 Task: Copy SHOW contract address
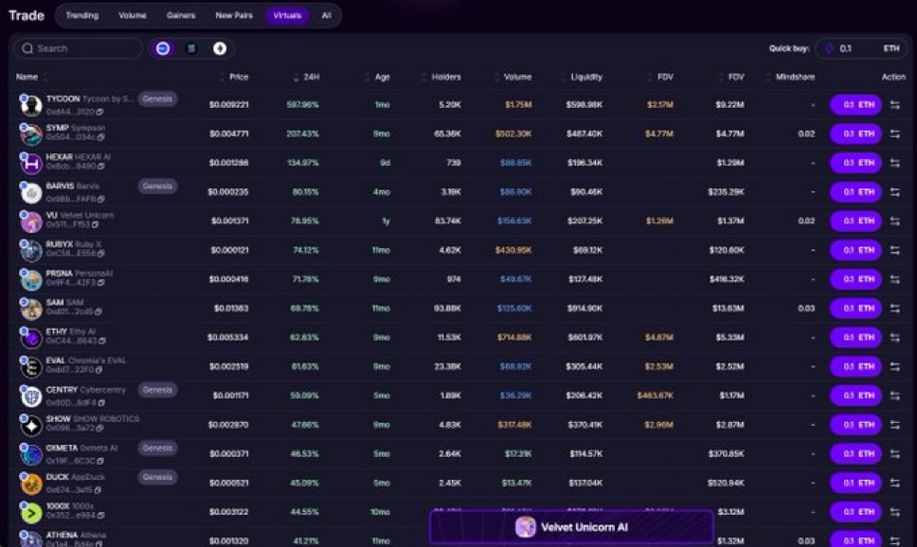[99, 429]
